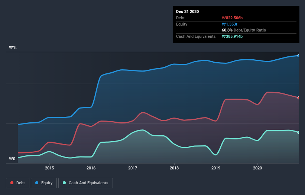Click the ₩385.914b cash value
Image resolution: width=305 pixels, height=195 pixels.
click(x=232, y=36)
